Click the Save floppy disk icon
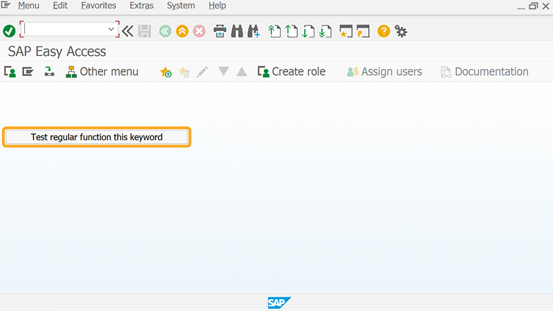The width and height of the screenshot is (553, 311). click(144, 31)
